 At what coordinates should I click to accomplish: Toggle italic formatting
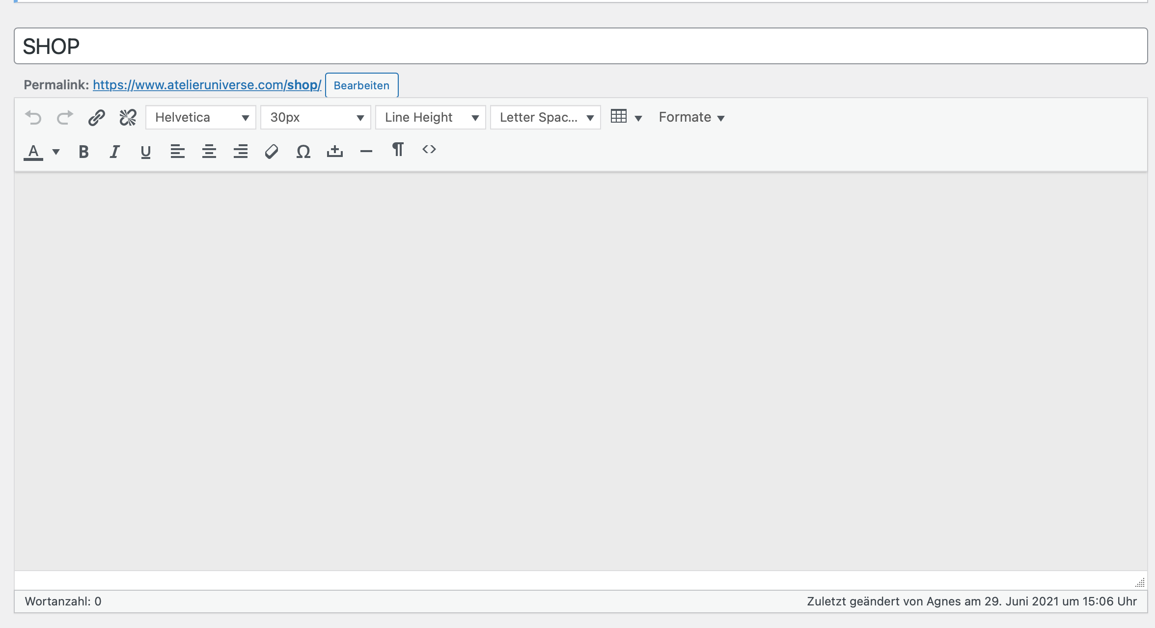pyautogui.click(x=114, y=152)
